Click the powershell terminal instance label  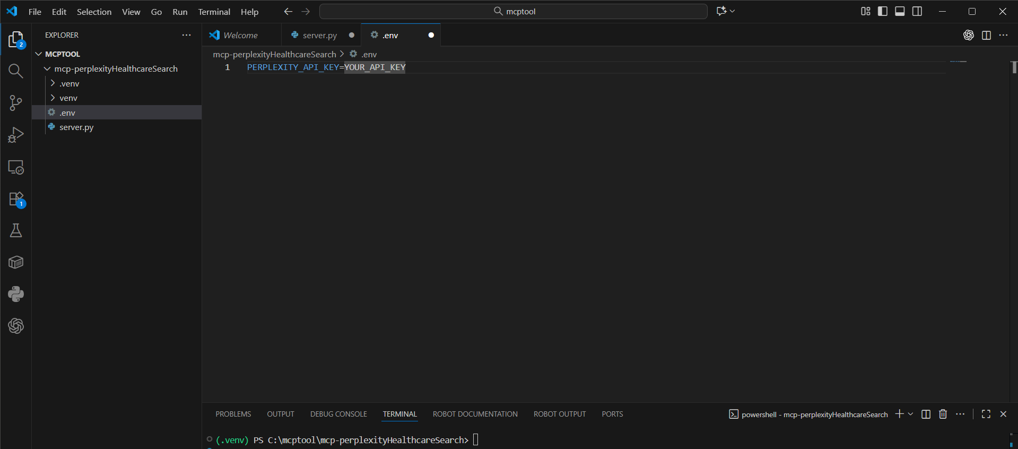(808, 415)
